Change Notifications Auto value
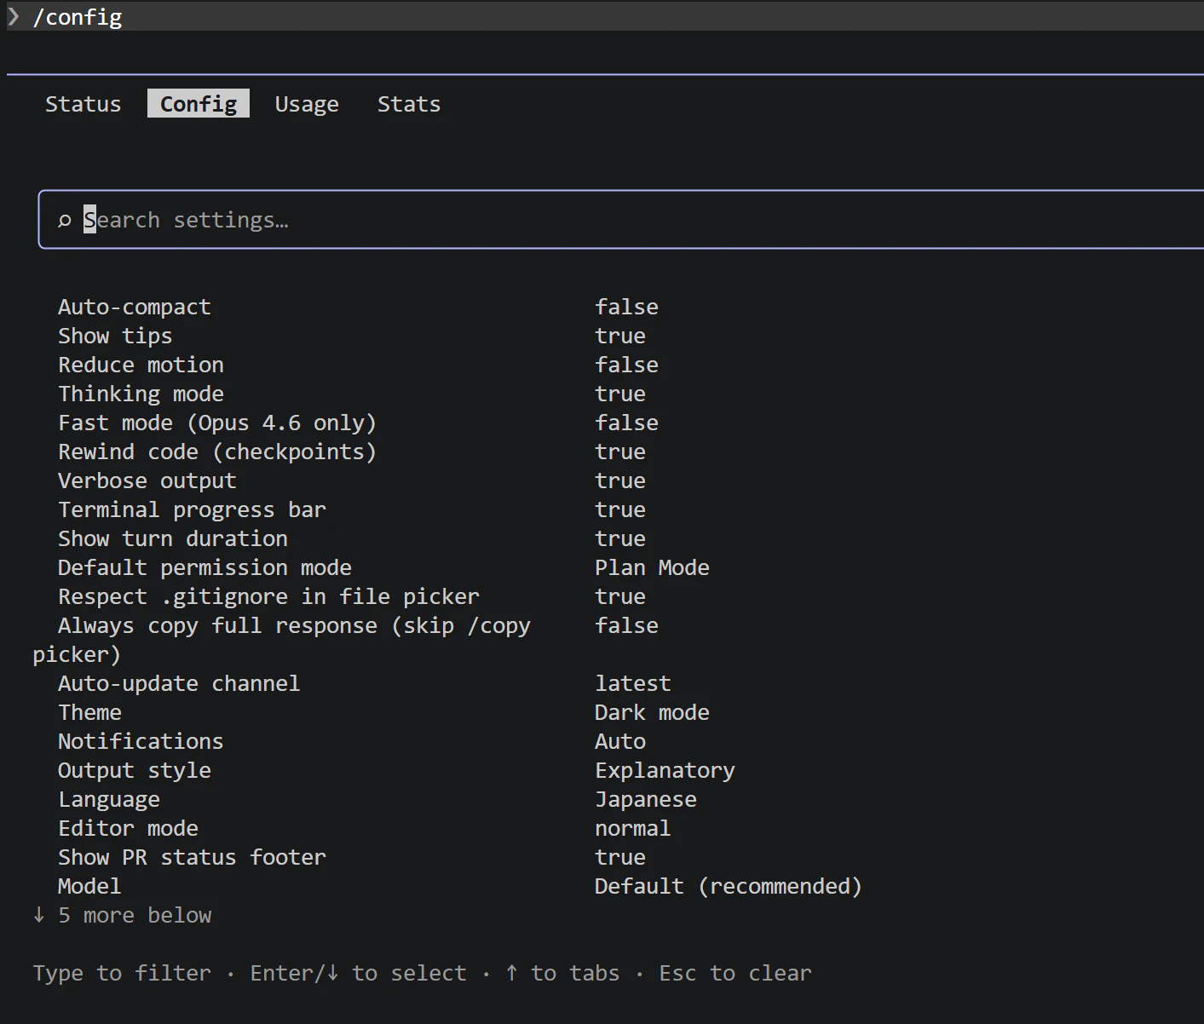Screen dimensions: 1204x1024 point(620,741)
